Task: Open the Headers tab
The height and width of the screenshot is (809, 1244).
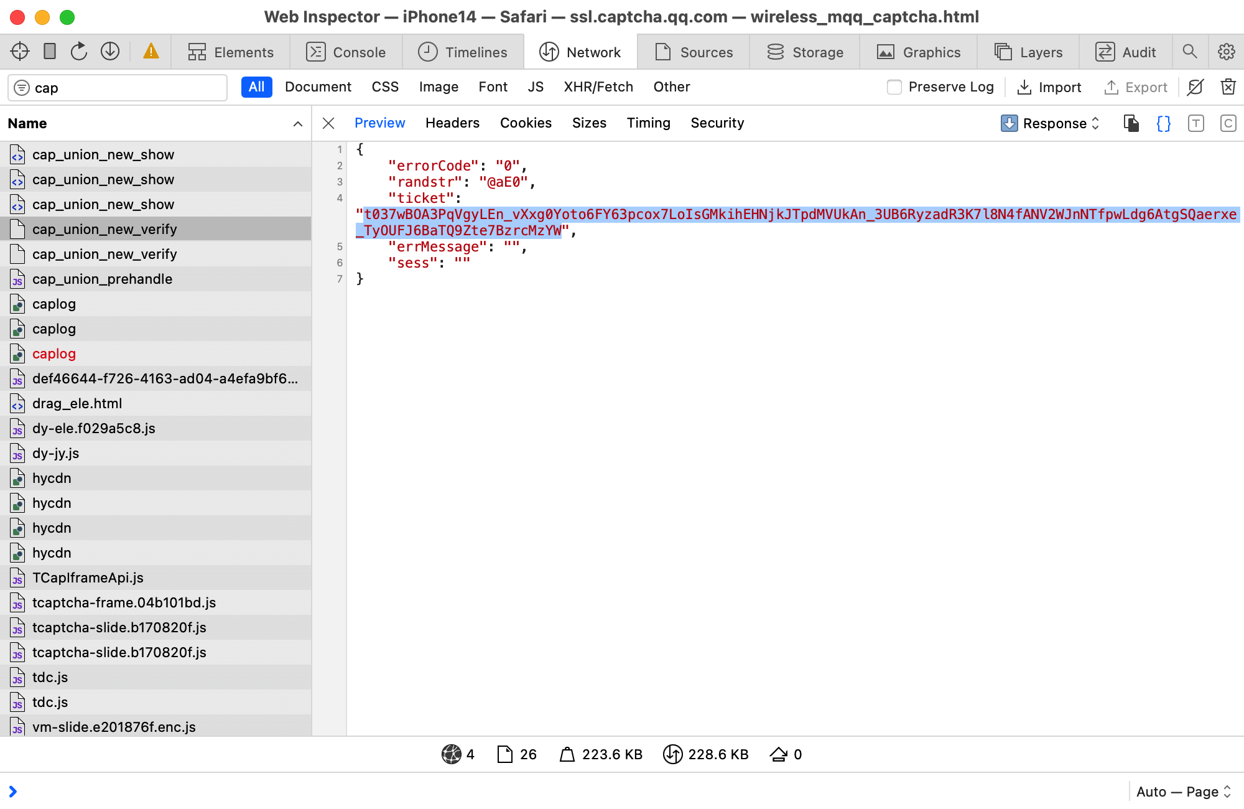Action: click(x=452, y=123)
